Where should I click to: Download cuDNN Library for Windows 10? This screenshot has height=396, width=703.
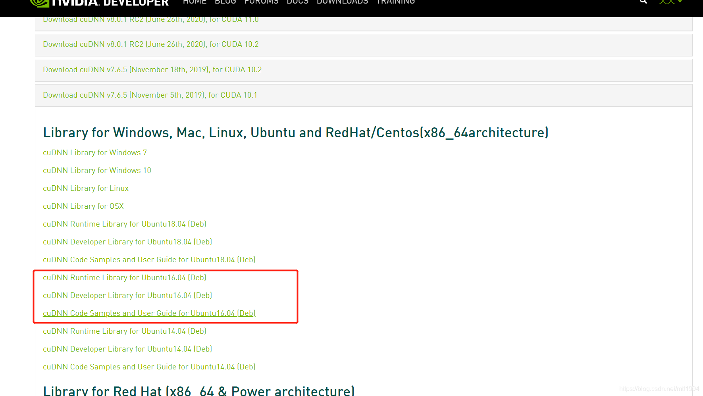click(x=97, y=171)
